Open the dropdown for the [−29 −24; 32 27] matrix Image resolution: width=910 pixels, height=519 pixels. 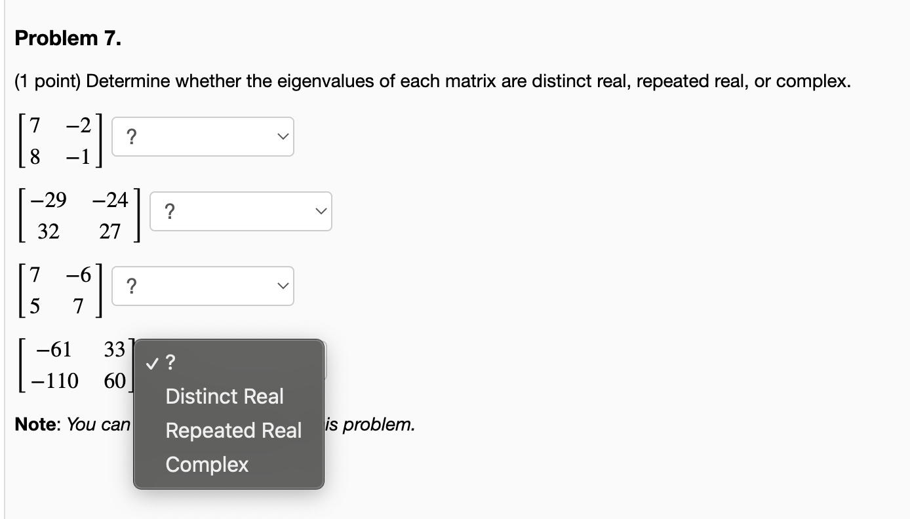[x=240, y=211]
